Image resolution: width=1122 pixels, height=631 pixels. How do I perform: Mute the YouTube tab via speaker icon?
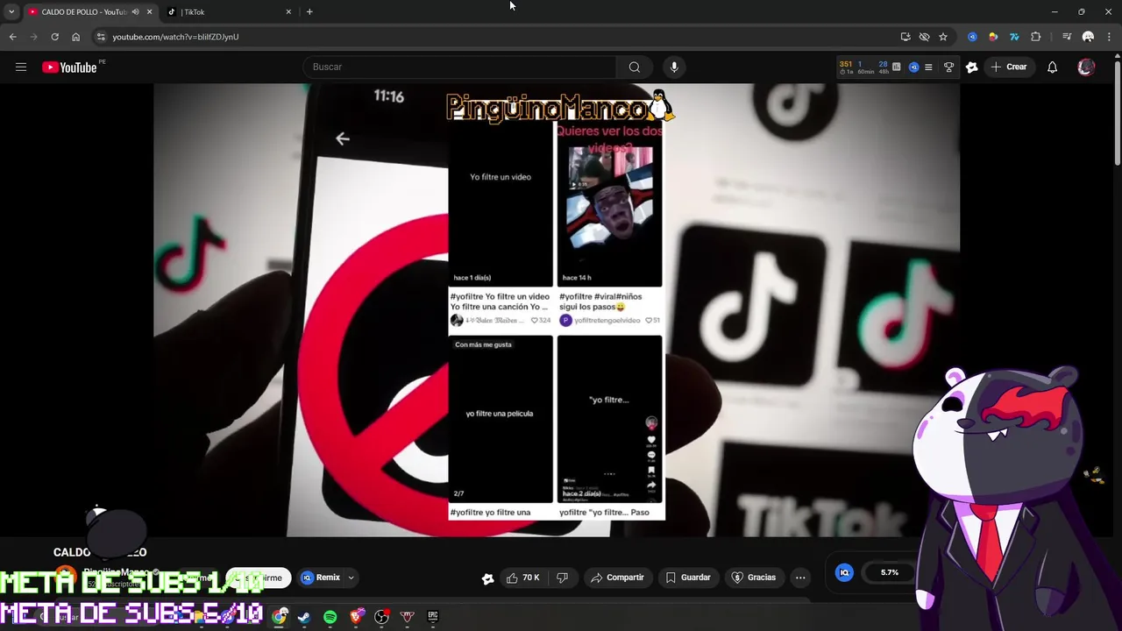point(135,11)
